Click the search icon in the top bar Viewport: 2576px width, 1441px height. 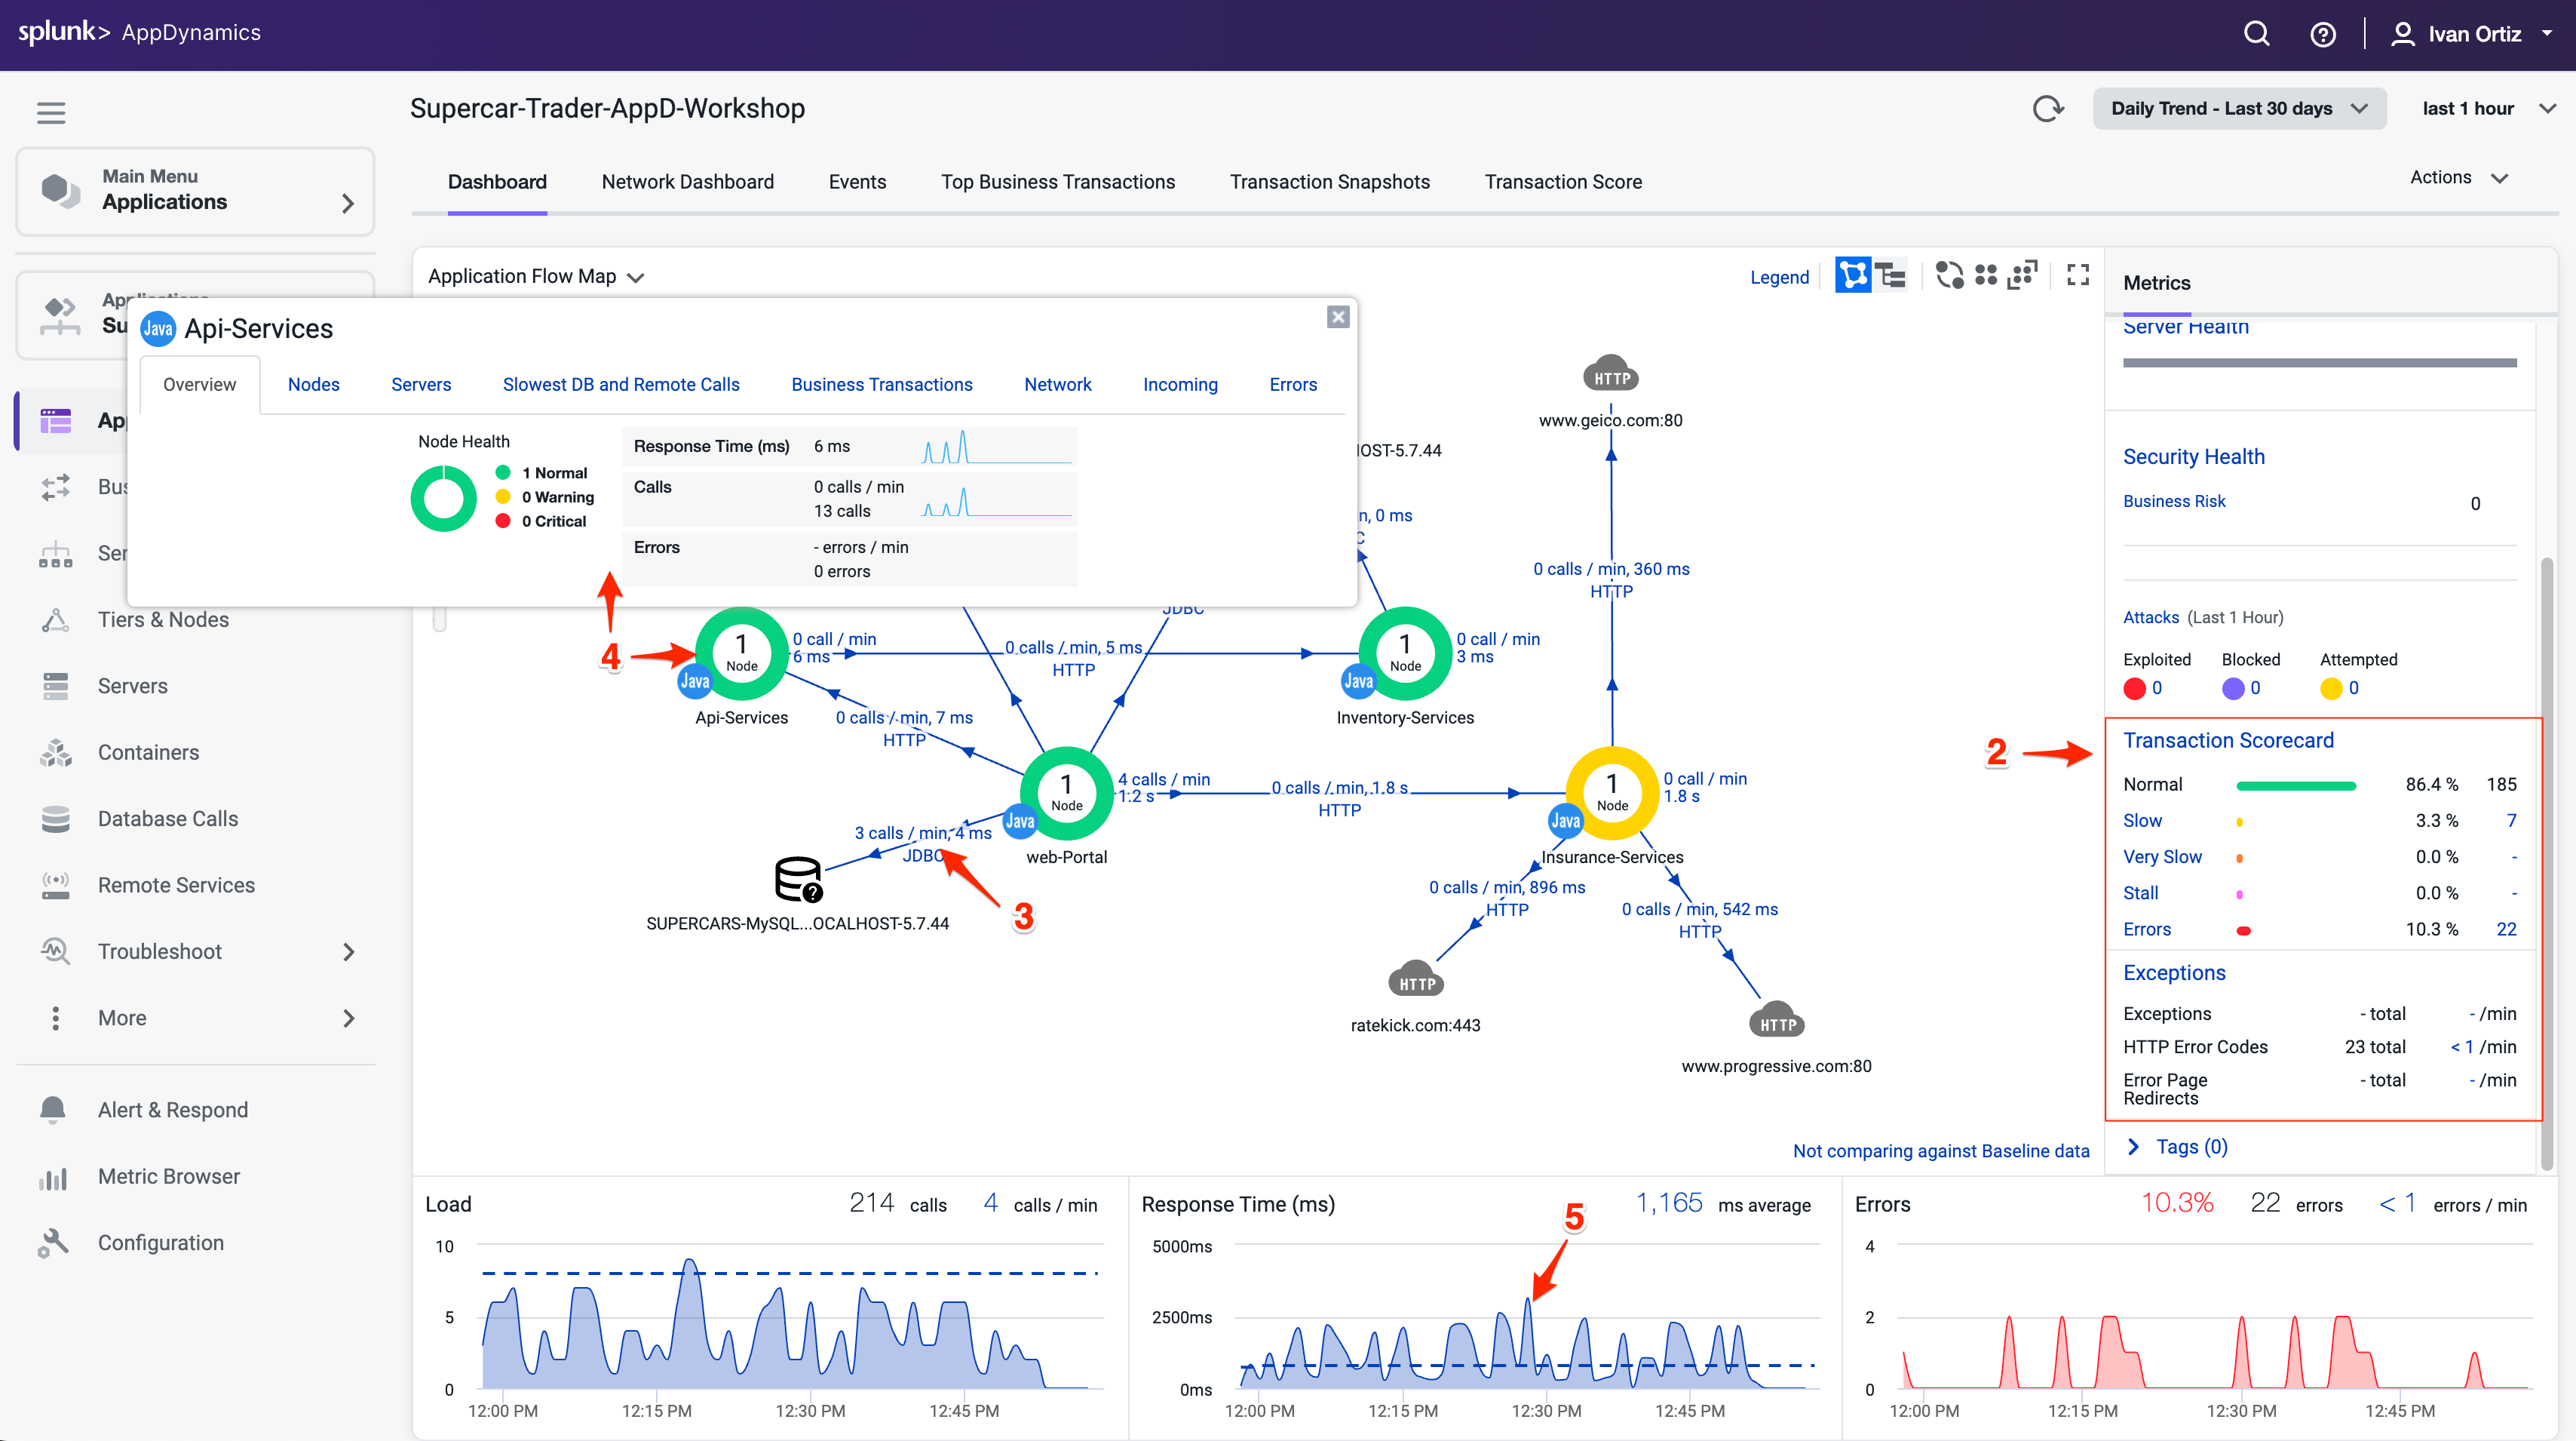click(x=2256, y=33)
